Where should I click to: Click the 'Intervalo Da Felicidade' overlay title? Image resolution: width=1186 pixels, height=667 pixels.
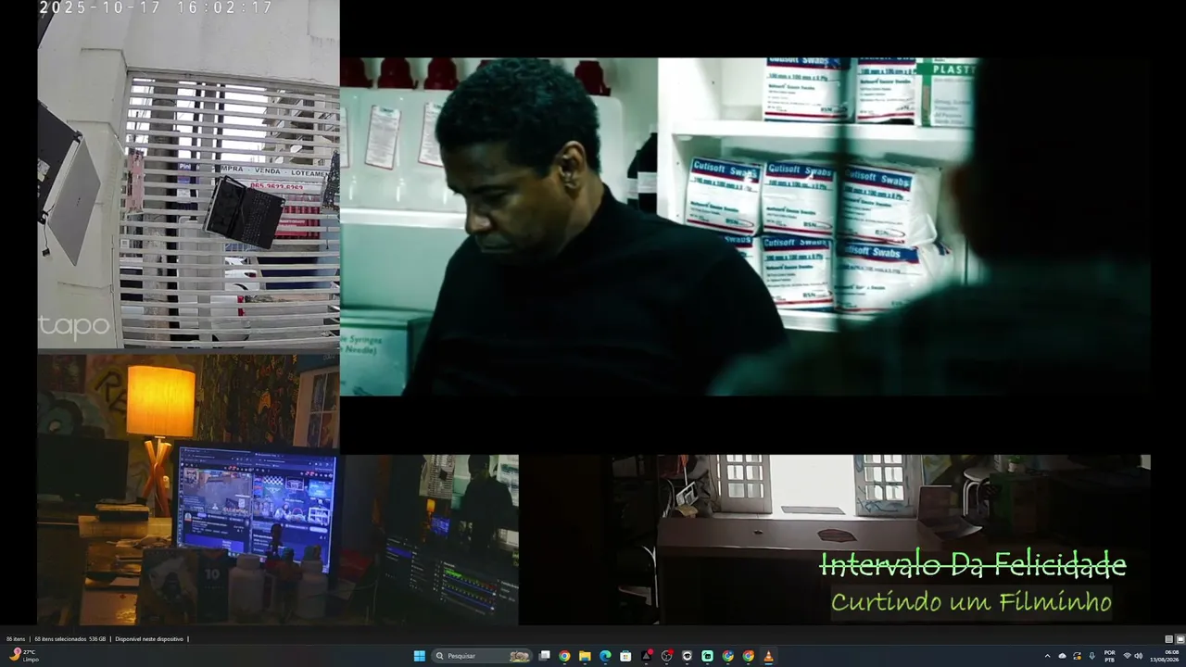point(973,565)
